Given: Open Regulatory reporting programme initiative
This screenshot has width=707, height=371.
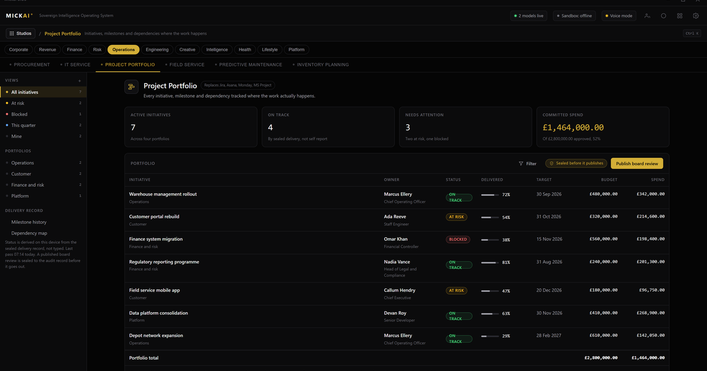Looking at the screenshot, I should (164, 261).
